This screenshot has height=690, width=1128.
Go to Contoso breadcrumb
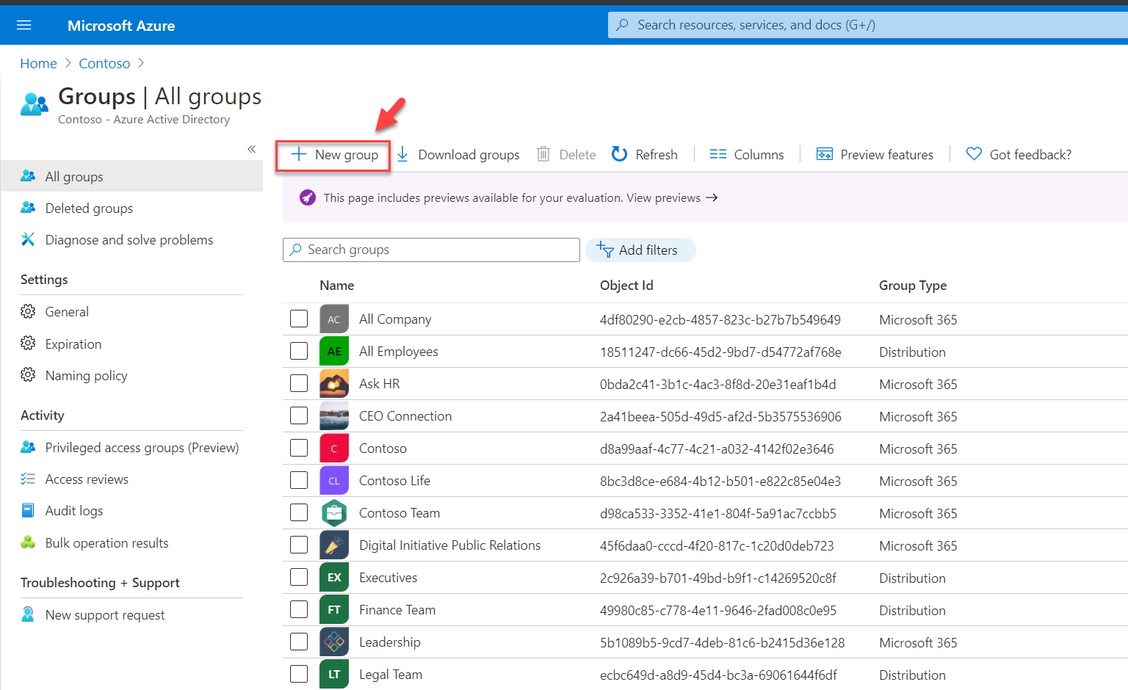coord(104,64)
